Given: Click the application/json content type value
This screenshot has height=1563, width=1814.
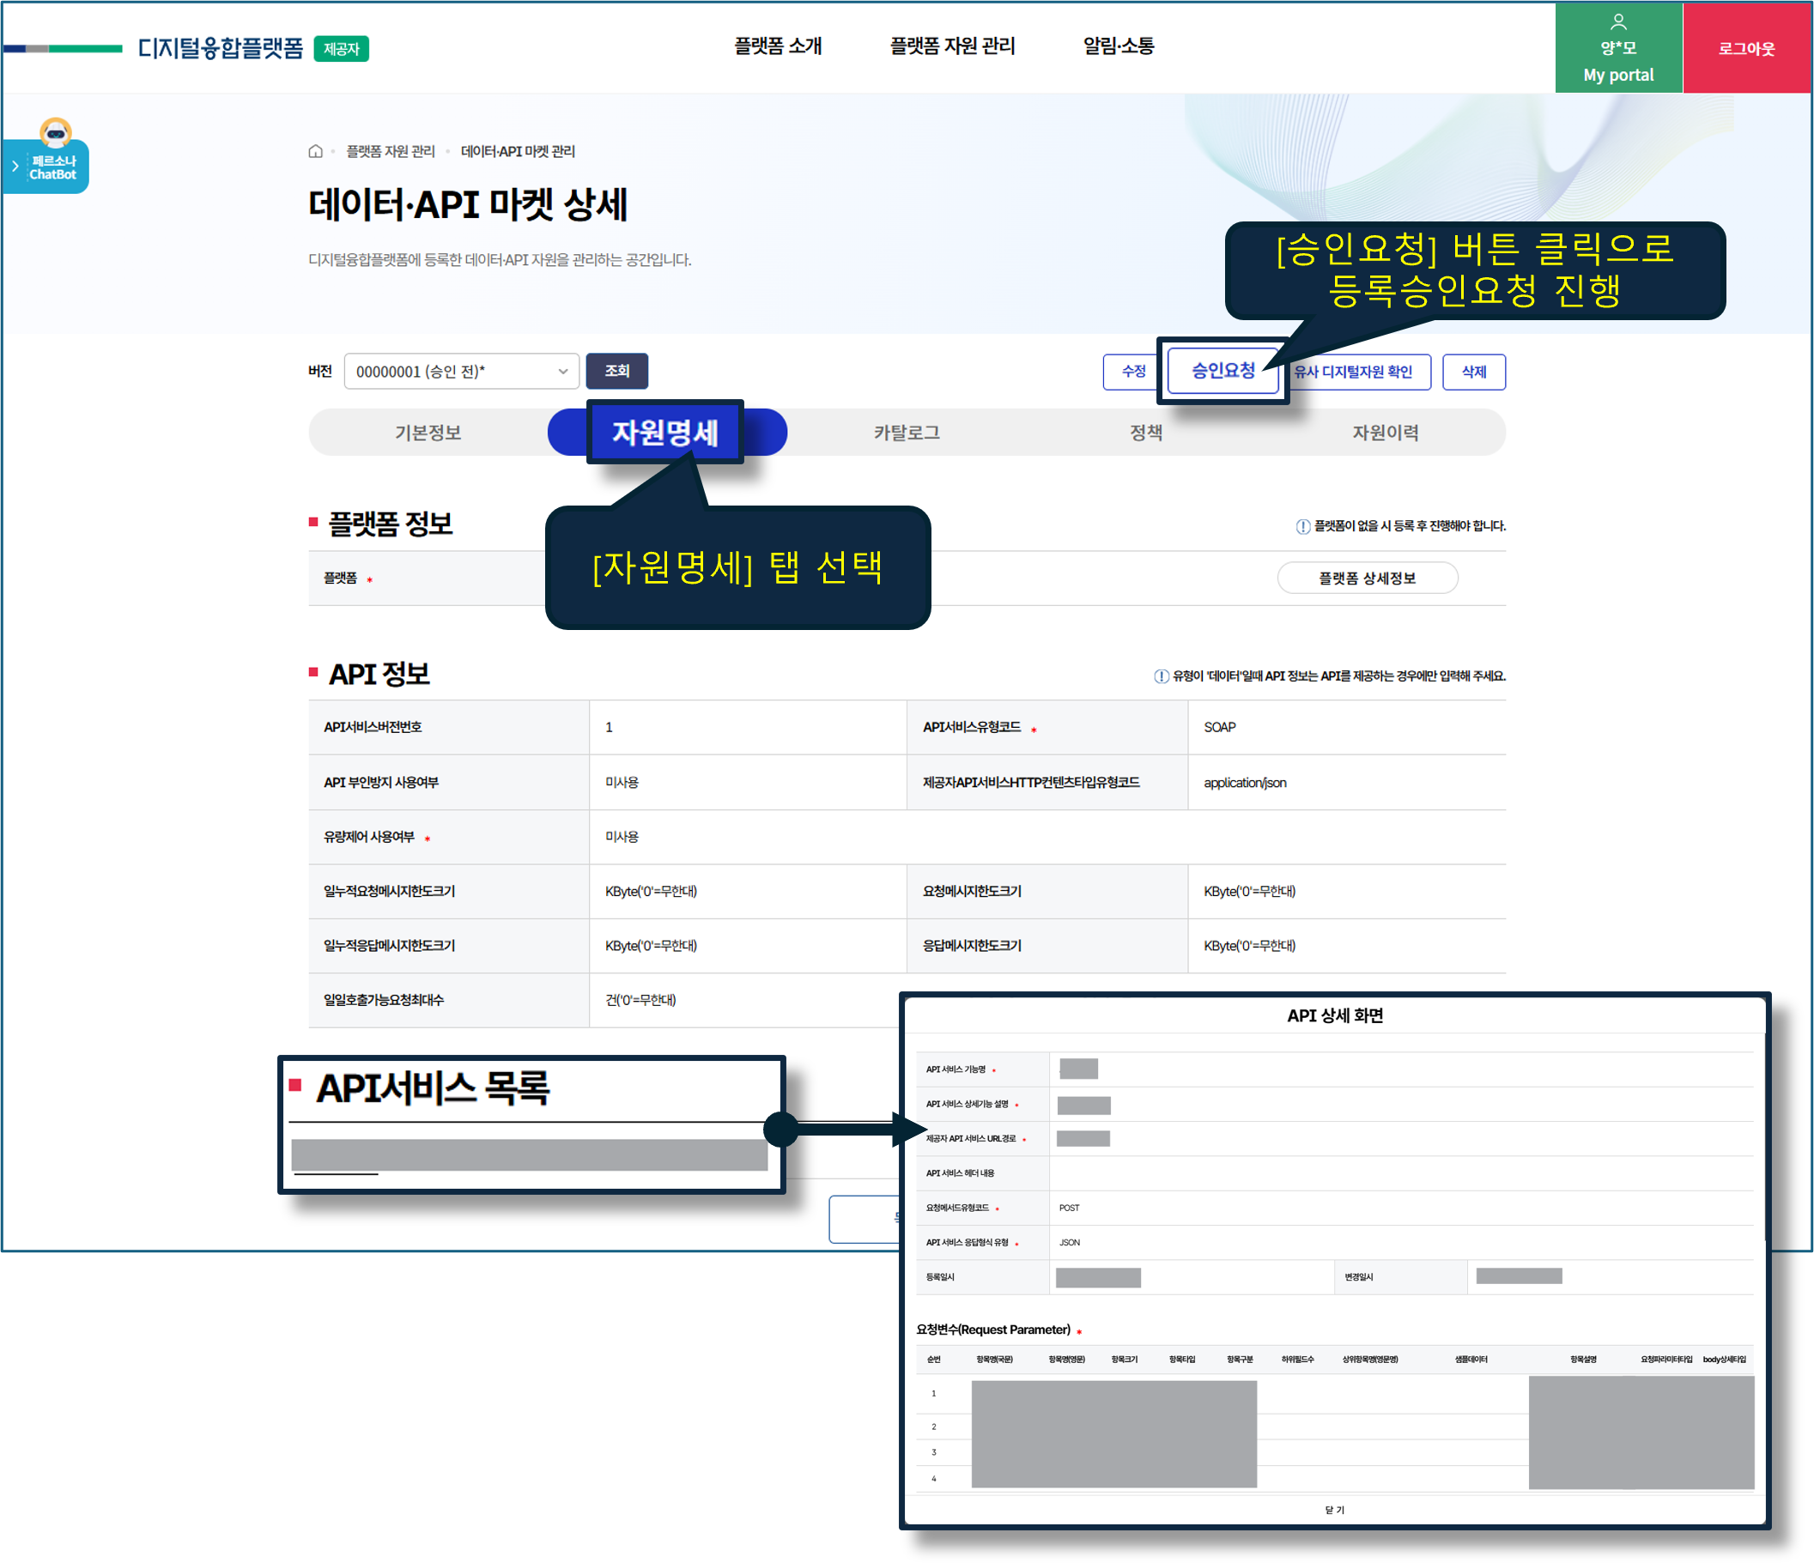Looking at the screenshot, I should point(1245,783).
